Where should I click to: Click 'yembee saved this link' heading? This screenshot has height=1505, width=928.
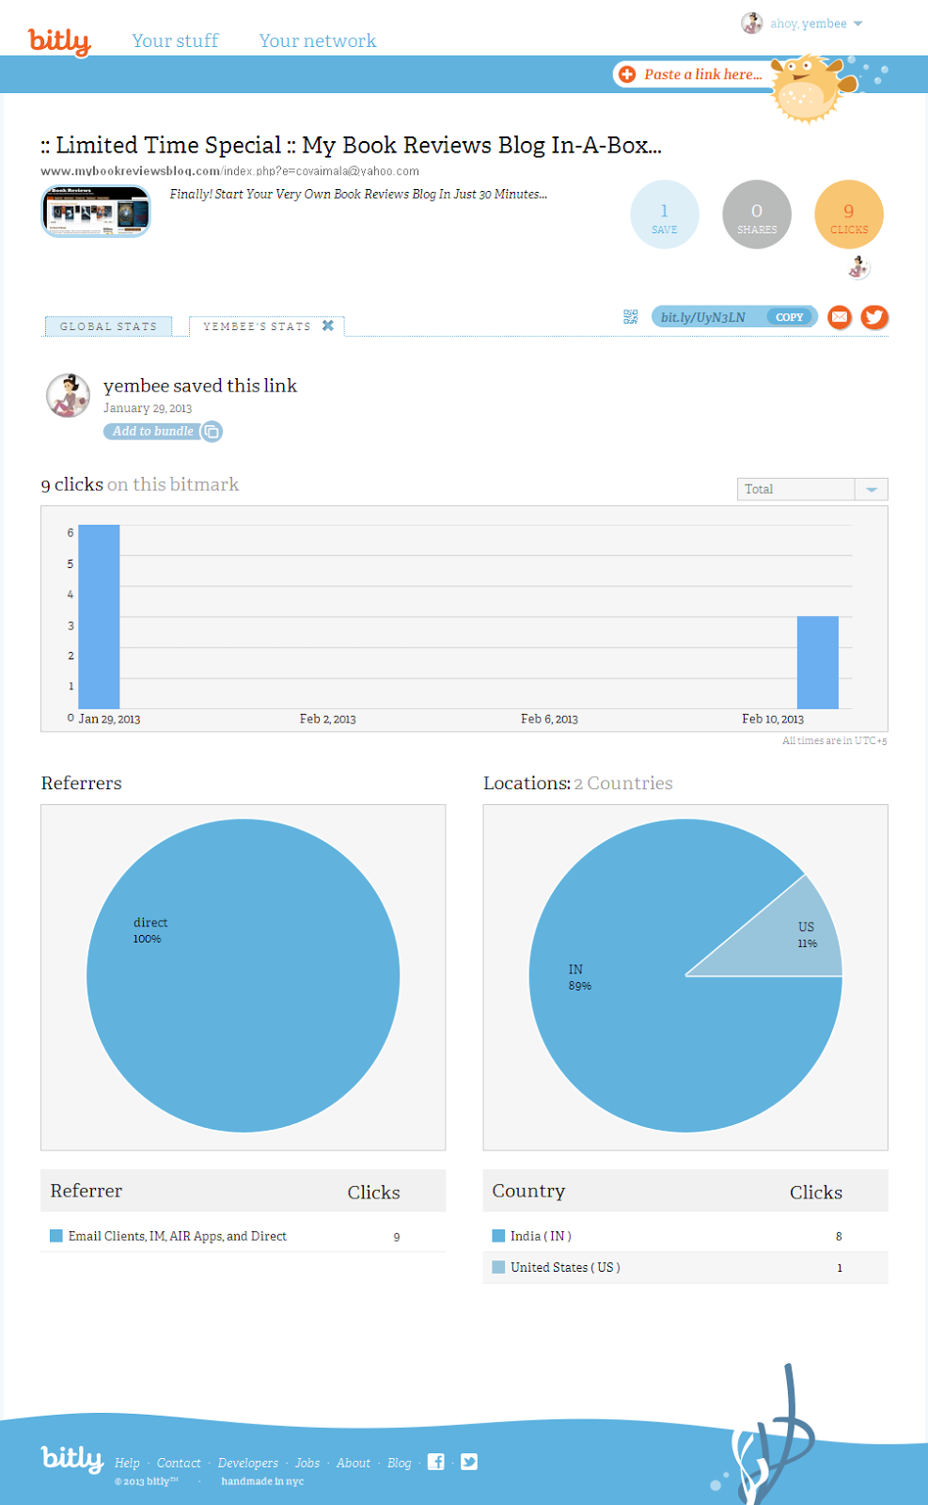(200, 386)
